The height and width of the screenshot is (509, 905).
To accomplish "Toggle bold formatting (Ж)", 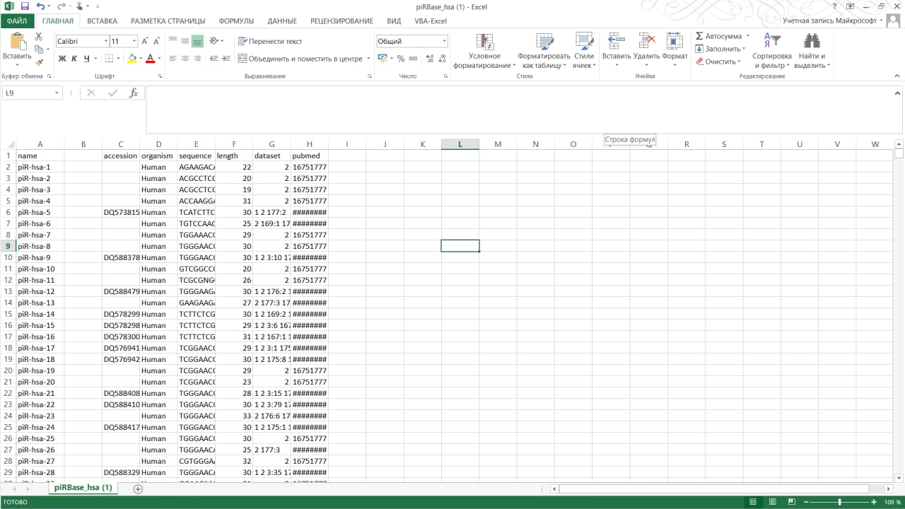I will tap(62, 59).
